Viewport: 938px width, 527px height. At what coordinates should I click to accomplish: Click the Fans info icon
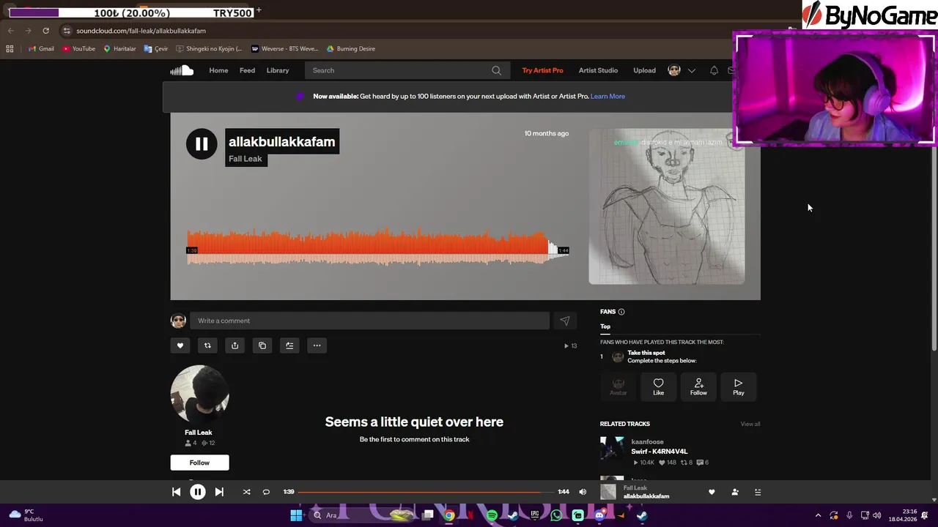coord(621,312)
